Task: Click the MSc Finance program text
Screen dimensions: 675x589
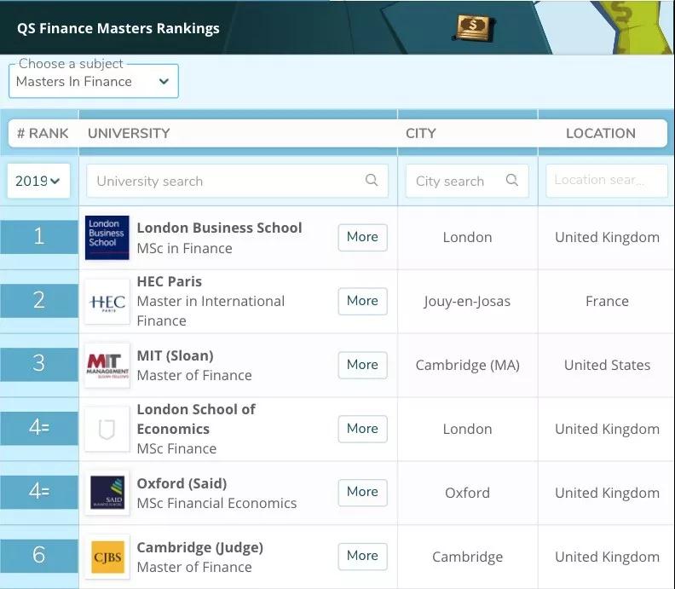Action: (x=177, y=449)
